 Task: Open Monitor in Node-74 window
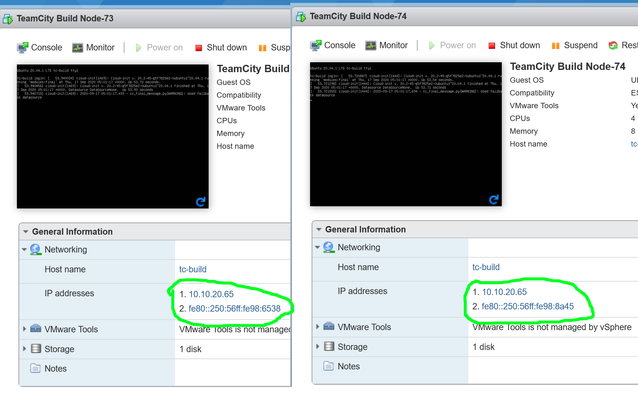(386, 45)
